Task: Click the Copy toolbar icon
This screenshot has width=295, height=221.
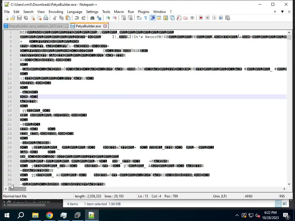Action: (61, 18)
